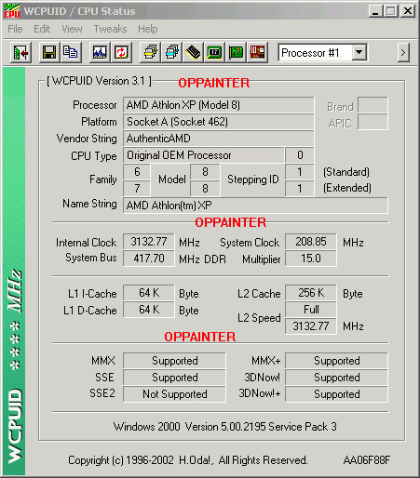Click L1 D-Cache value 64 K
The height and width of the screenshot is (478, 420).
[149, 310]
